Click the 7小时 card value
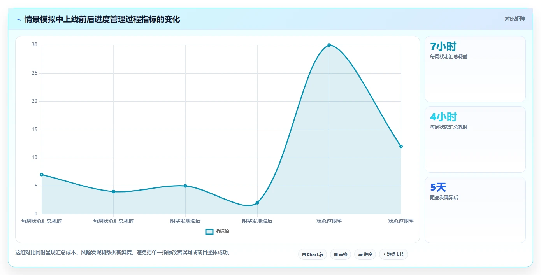The width and height of the screenshot is (541, 275). coord(443,46)
